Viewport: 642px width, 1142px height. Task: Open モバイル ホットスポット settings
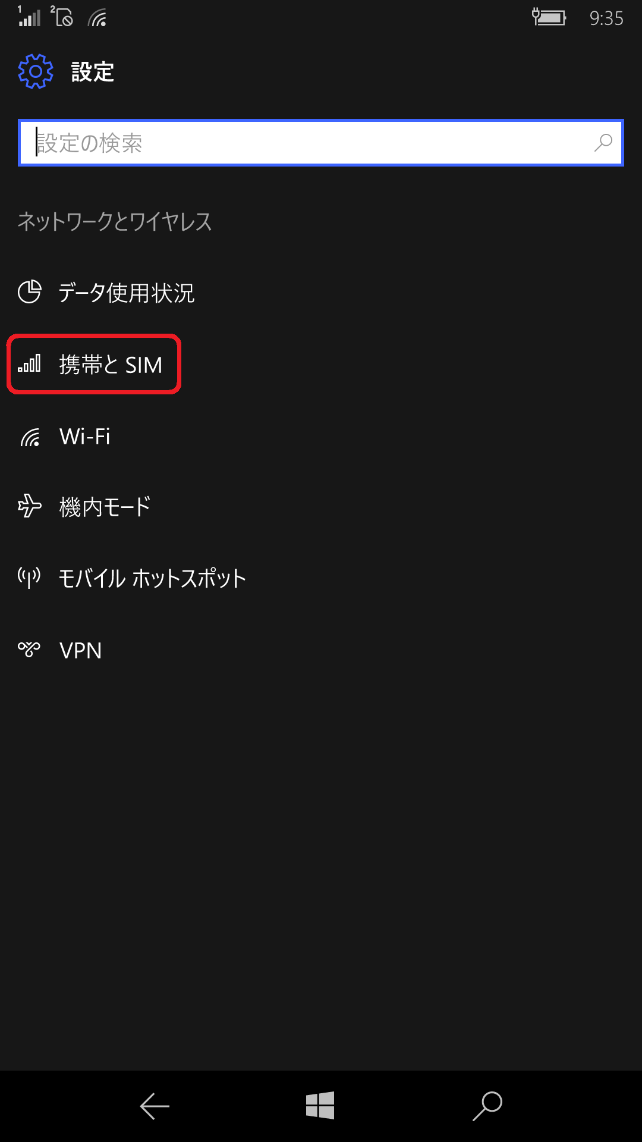[321, 578]
